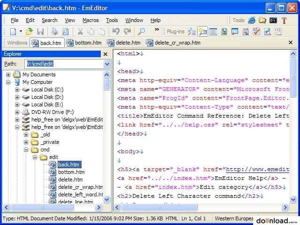This screenshot has height=225, width=300.
Task: Expand the _private folder
Action: [26, 142]
